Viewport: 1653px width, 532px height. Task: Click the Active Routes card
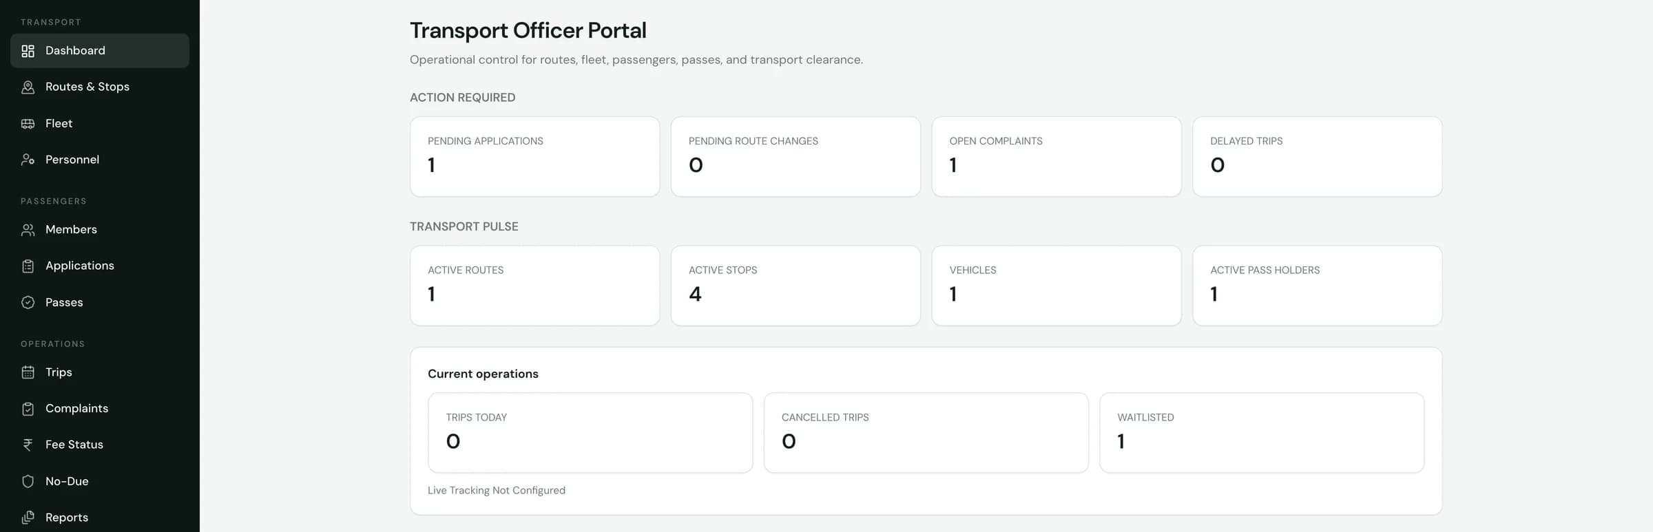click(534, 286)
